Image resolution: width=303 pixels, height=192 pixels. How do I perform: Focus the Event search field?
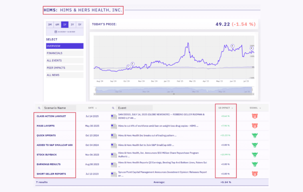pos(134,108)
